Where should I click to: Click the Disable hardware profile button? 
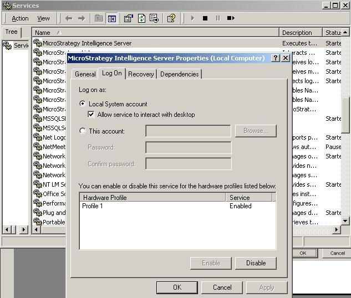click(256, 263)
